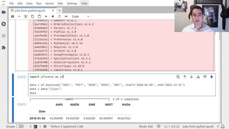Restart the kernel with the circular arrow icon
The image size is (229, 129).
tap(59, 16)
